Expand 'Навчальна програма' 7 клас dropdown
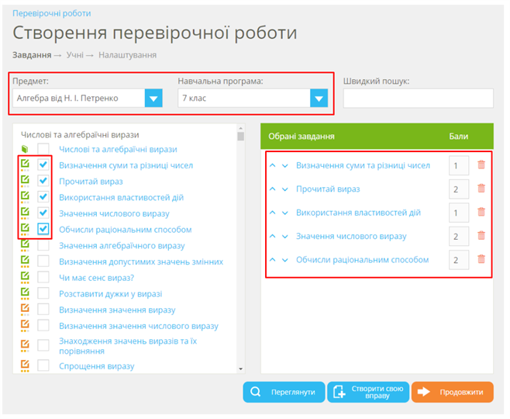510x419 pixels. pyautogui.click(x=319, y=98)
